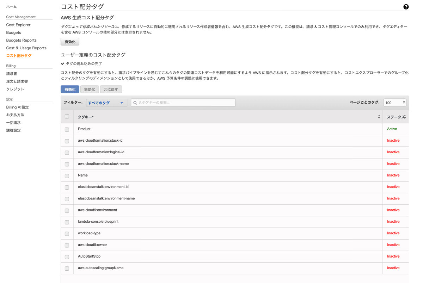
Task: Open Cost Explorer from the sidebar
Action: point(18,25)
